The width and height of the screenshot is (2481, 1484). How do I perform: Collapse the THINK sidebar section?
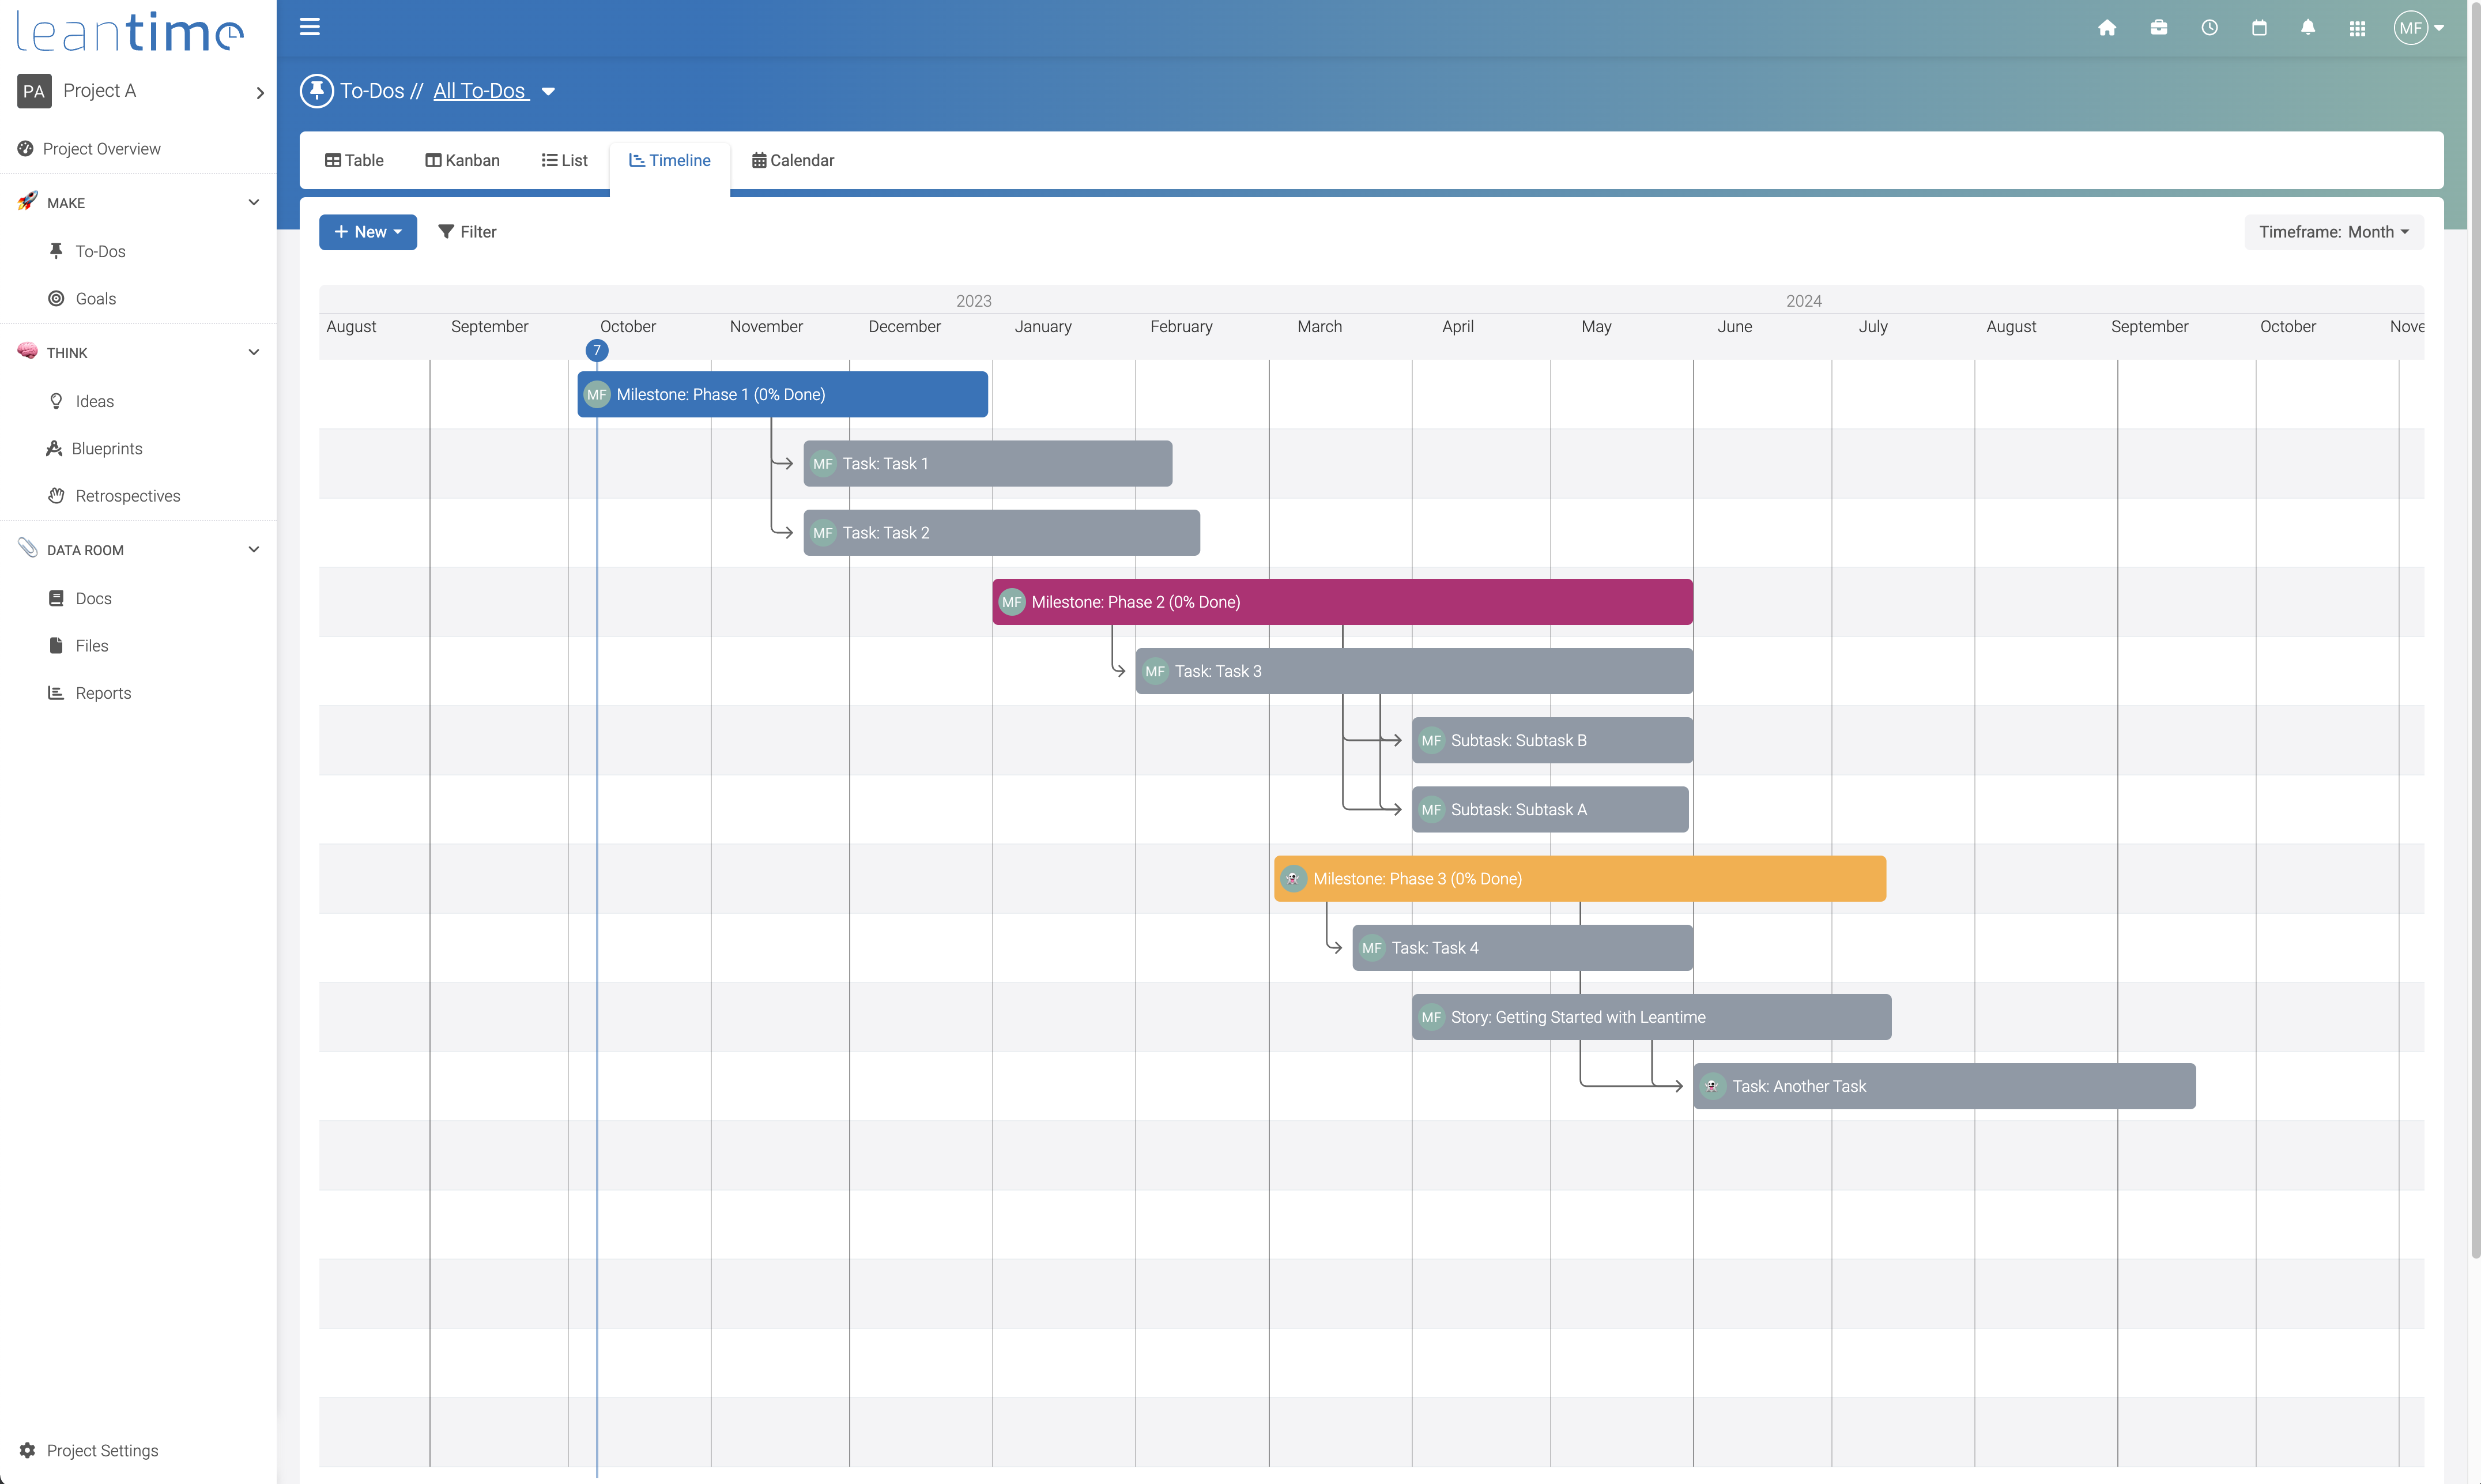[x=254, y=352]
